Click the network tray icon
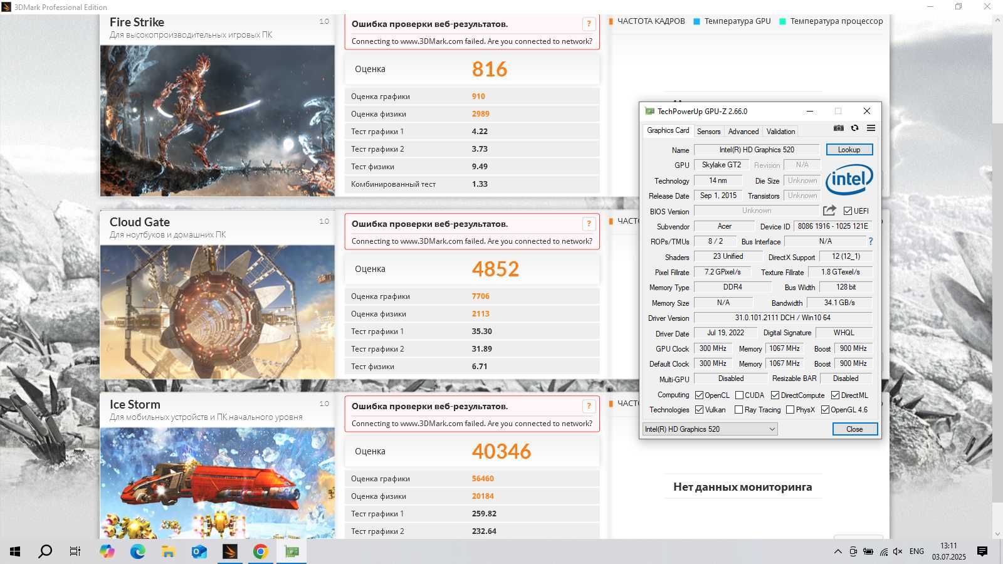1003x564 pixels. tap(883, 551)
